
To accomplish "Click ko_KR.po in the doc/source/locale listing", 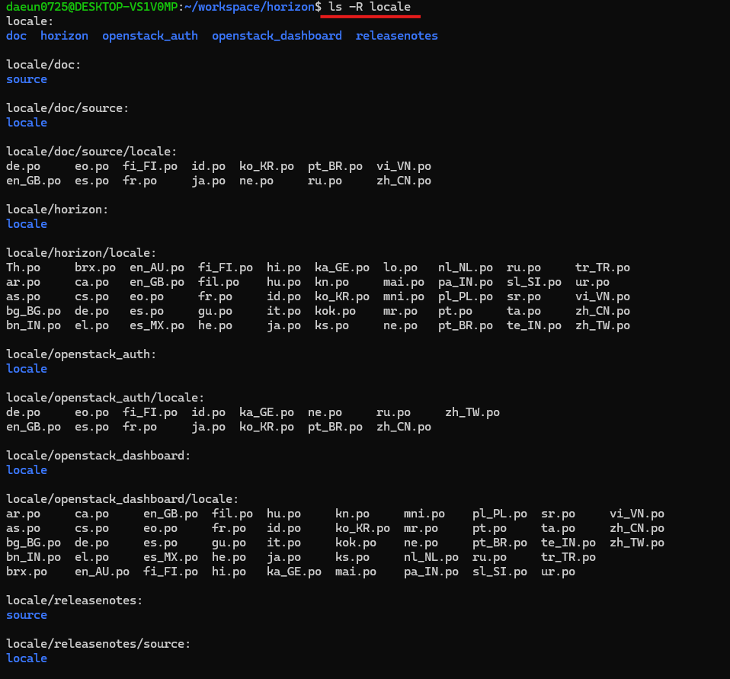I will pos(267,166).
